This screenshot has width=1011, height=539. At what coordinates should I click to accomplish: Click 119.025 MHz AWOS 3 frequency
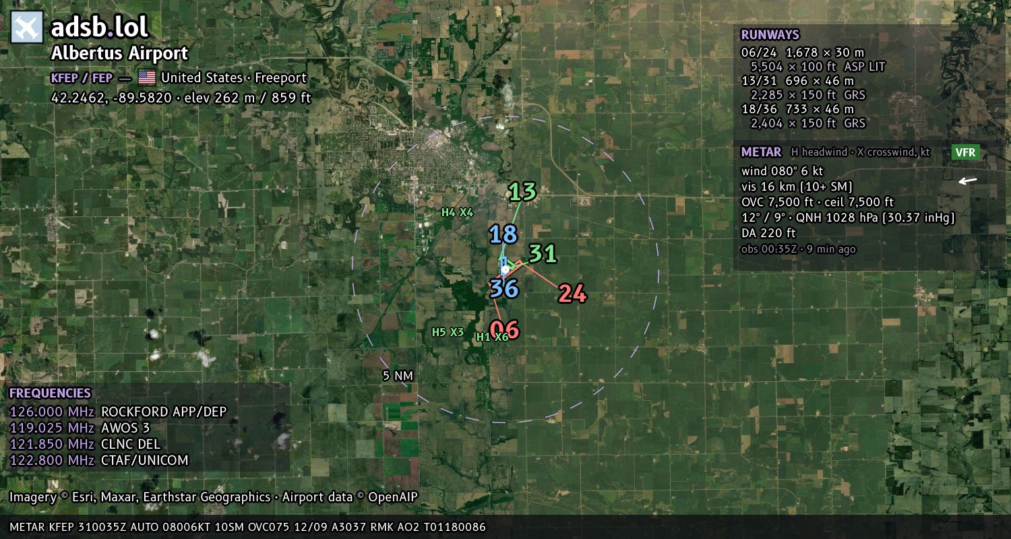pos(80,428)
